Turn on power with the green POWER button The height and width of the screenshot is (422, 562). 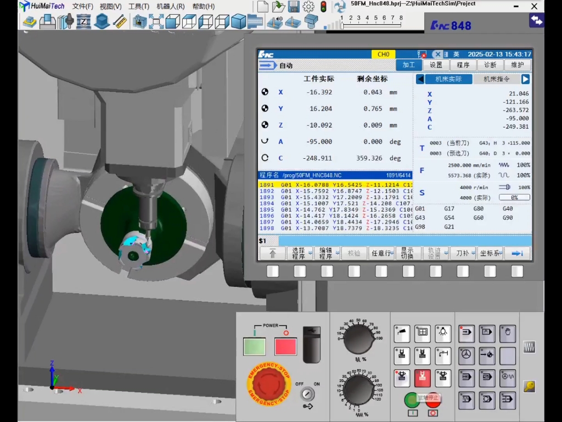(x=254, y=347)
